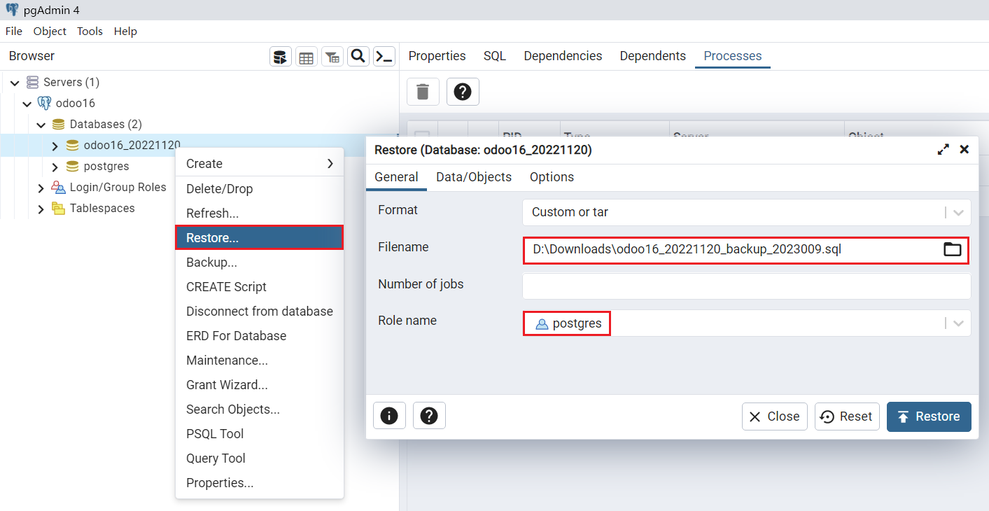The width and height of the screenshot is (989, 511).
Task: Click the postgres role user icon
Action: [542, 324]
